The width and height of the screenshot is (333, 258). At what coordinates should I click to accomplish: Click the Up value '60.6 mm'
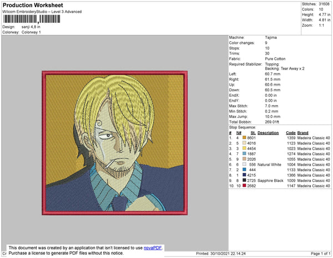pos(273,85)
